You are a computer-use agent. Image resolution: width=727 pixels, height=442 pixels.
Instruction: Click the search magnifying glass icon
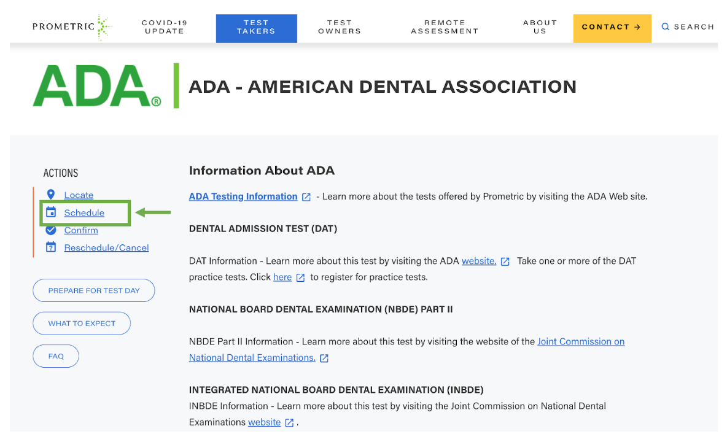(x=665, y=27)
